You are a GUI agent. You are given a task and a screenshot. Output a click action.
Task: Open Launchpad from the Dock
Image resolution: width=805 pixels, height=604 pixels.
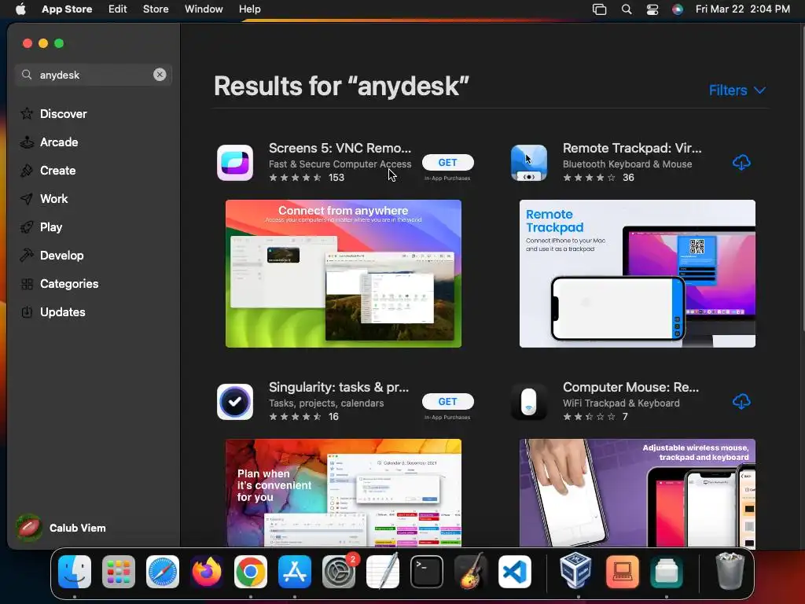119,572
